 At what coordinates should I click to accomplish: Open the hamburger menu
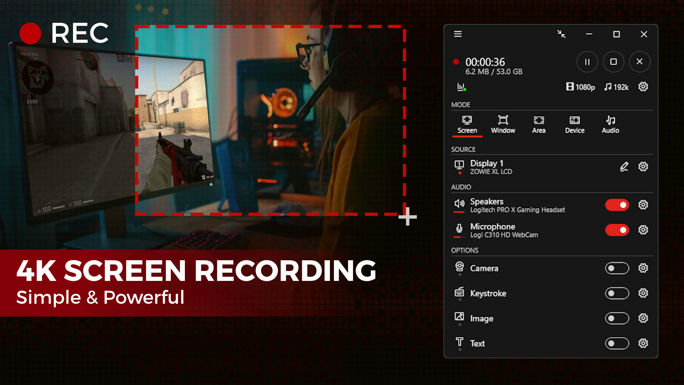tap(458, 34)
